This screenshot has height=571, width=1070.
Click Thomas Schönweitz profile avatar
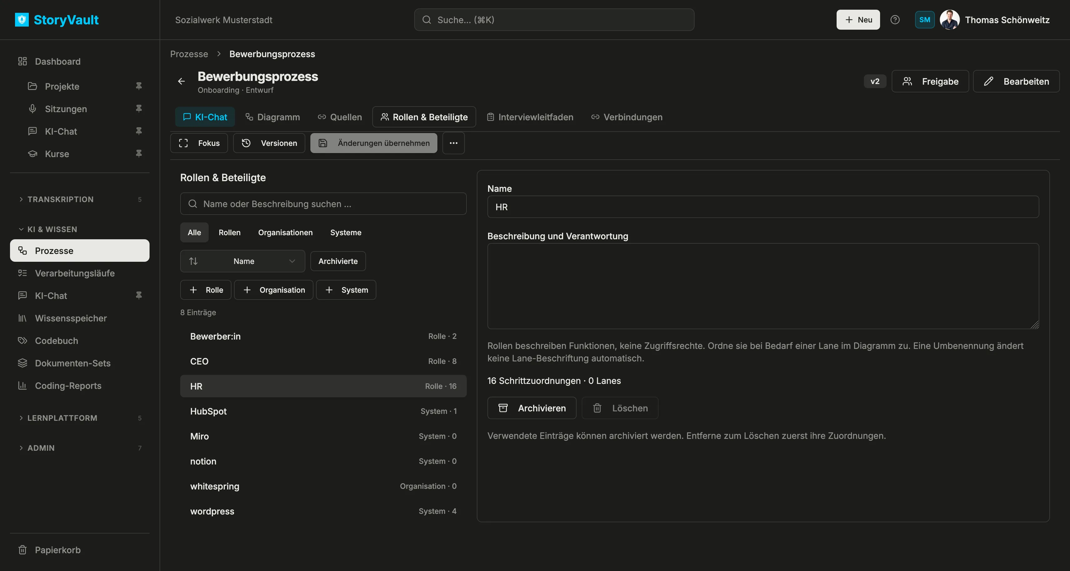click(x=950, y=19)
